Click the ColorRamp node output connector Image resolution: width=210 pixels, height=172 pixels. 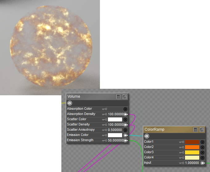coord(147,136)
